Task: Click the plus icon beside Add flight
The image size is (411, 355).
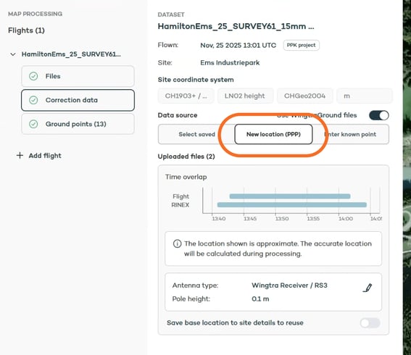Action: pyautogui.click(x=20, y=155)
